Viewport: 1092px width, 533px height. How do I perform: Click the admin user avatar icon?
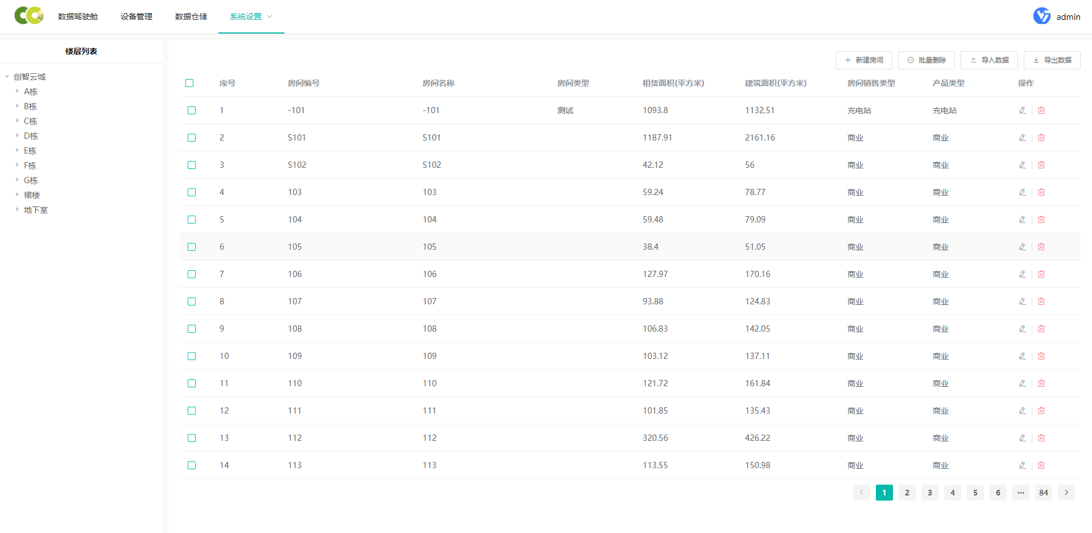coord(1041,16)
